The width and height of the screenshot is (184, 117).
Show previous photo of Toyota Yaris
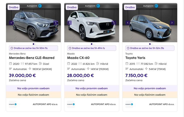(x=127, y=23)
